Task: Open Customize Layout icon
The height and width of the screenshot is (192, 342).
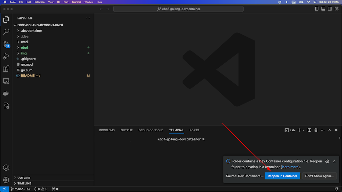Action: pyautogui.click(x=337, y=9)
